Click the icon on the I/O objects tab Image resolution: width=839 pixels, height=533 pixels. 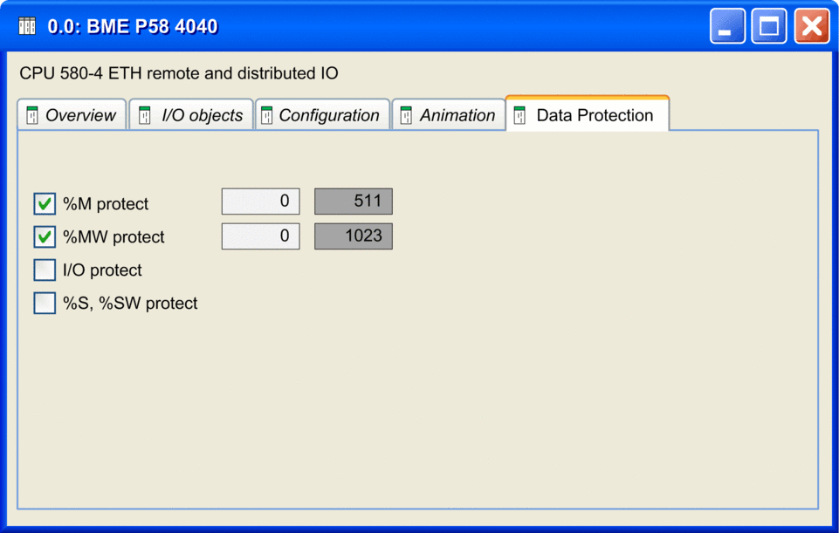(145, 116)
